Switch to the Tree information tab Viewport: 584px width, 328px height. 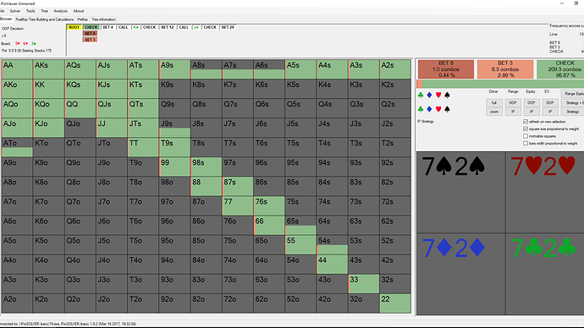coord(103,19)
